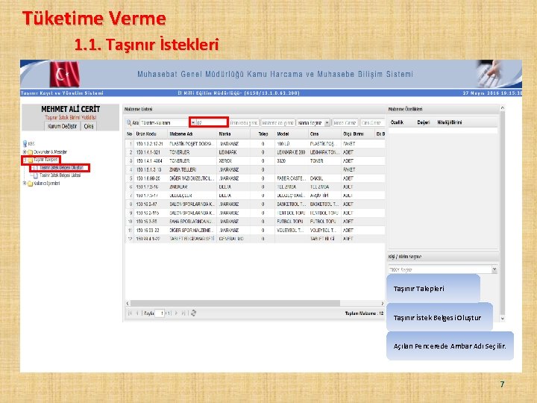This screenshot has width=537, height=403.
Task: Go to the next page arrow
Action: point(176,313)
